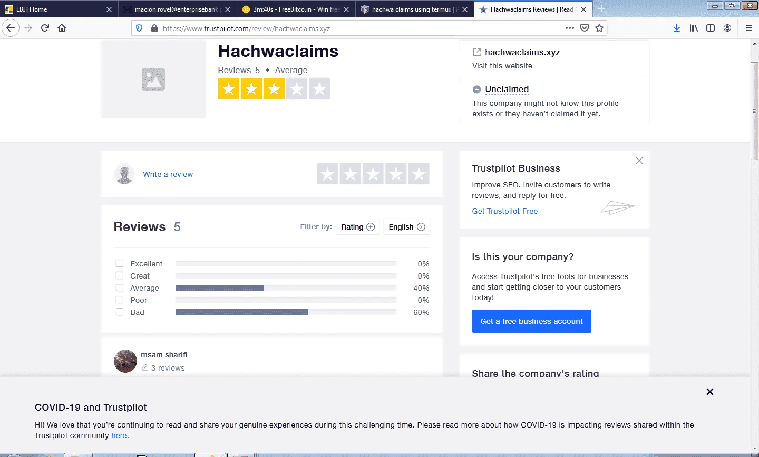Reload the current page

[x=45, y=28]
